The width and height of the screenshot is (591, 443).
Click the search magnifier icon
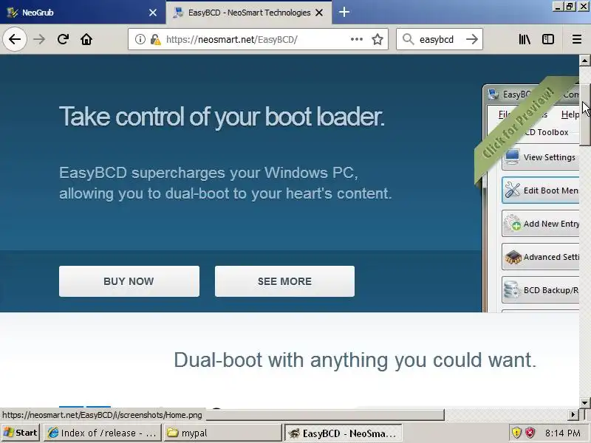[x=408, y=39]
